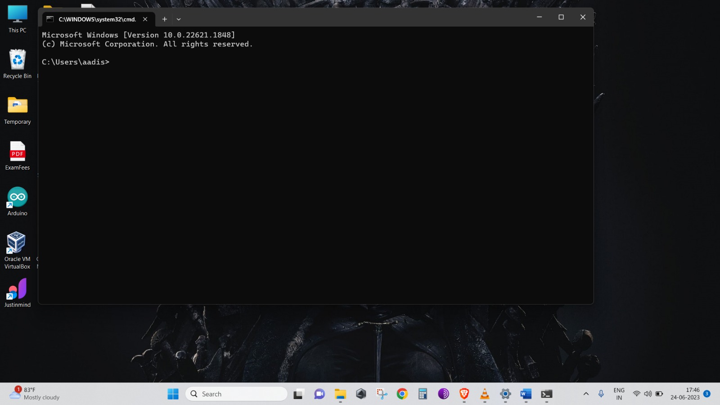Select the Arduino desktop shortcut
The height and width of the screenshot is (405, 720).
pyautogui.click(x=18, y=201)
